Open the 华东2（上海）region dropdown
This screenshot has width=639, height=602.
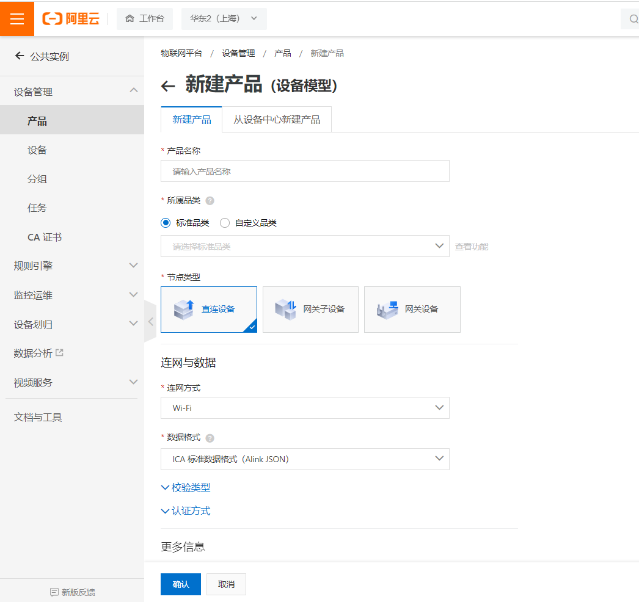(x=224, y=19)
